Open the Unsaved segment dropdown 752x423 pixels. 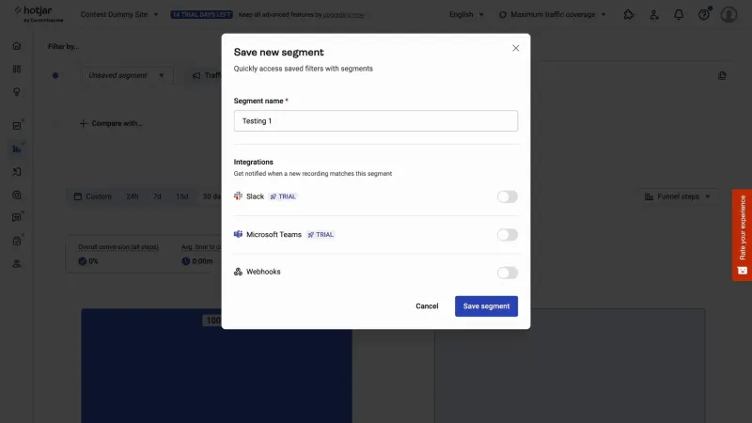click(126, 75)
